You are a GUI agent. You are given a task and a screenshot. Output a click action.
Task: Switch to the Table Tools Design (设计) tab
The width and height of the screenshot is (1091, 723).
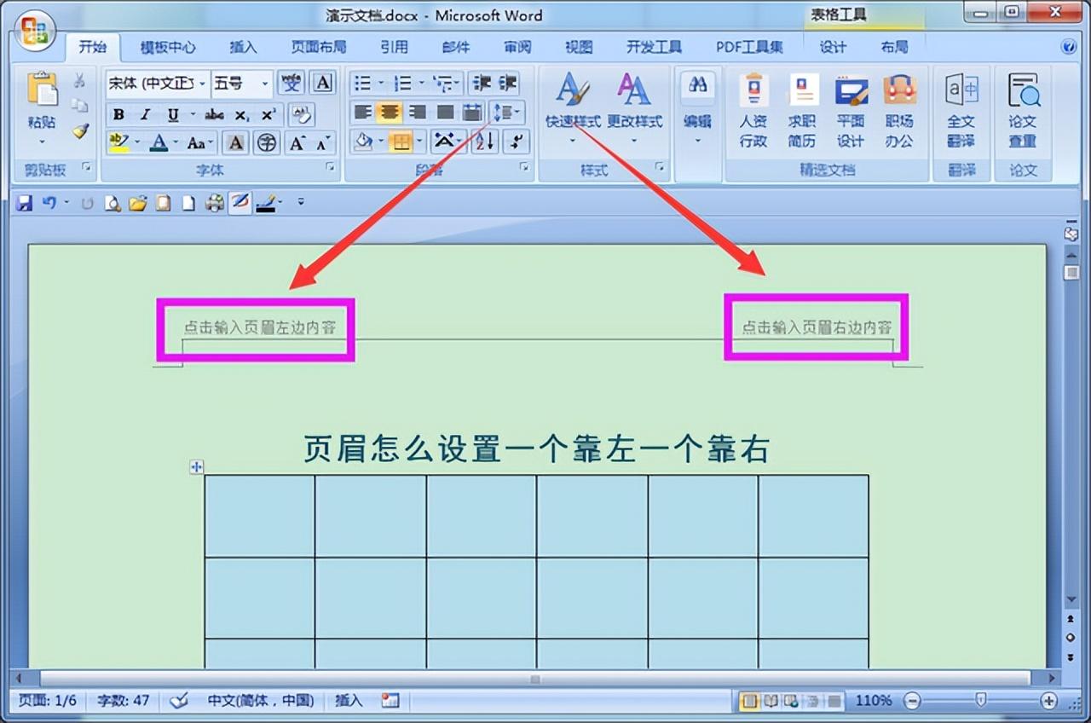pos(833,47)
